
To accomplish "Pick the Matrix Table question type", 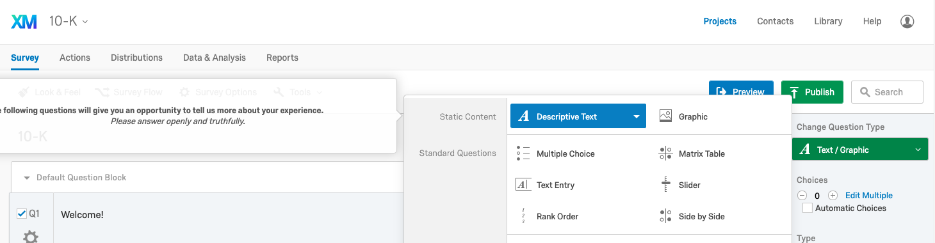I will (x=692, y=153).
